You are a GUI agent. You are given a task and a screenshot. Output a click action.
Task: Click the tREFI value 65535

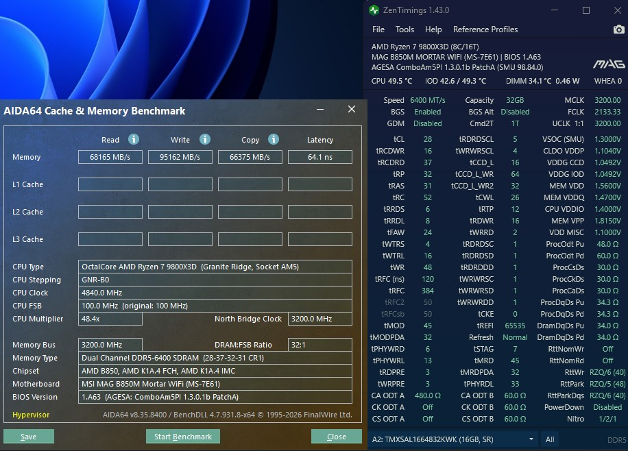[515, 326]
